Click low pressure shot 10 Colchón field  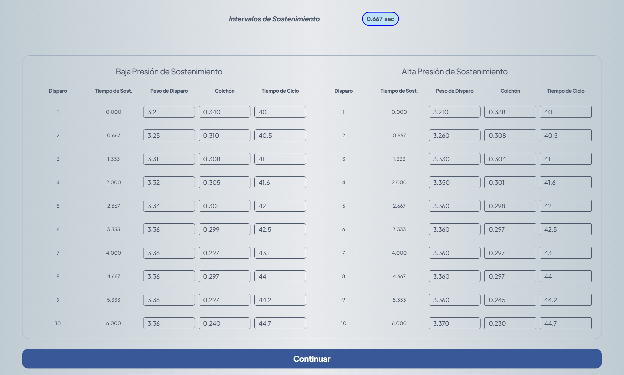224,323
